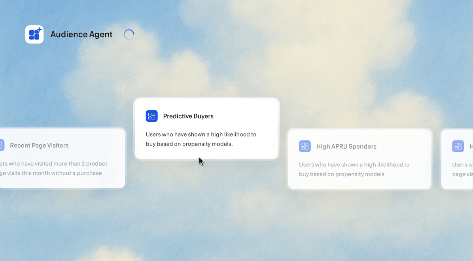This screenshot has height=261, width=473.
Task: Click the loading spinner beside Audience Agent
Action: [x=129, y=34]
